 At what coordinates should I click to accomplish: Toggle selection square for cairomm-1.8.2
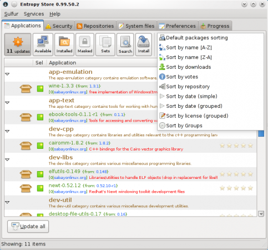[x=40, y=146]
